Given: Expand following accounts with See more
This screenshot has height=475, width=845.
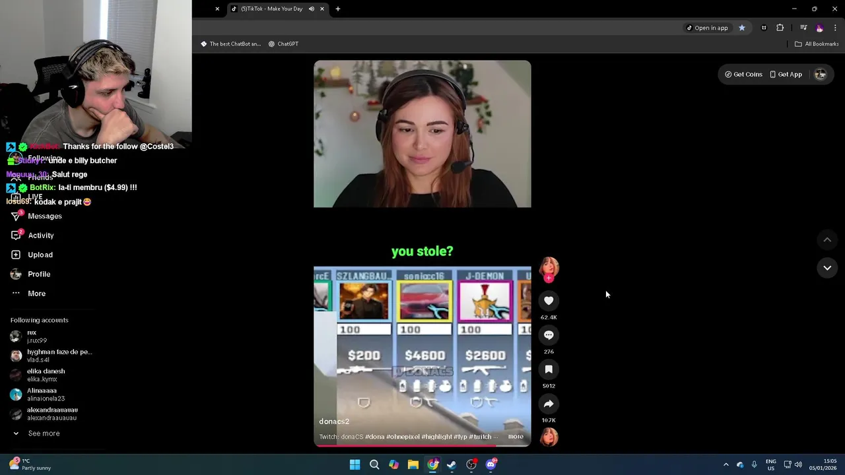Looking at the screenshot, I should [x=44, y=433].
